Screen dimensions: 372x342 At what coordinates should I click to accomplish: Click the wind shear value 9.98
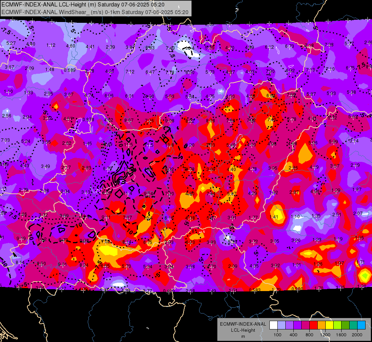(84, 241)
